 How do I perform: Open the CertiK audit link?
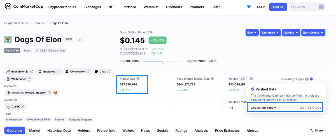[15, 106]
